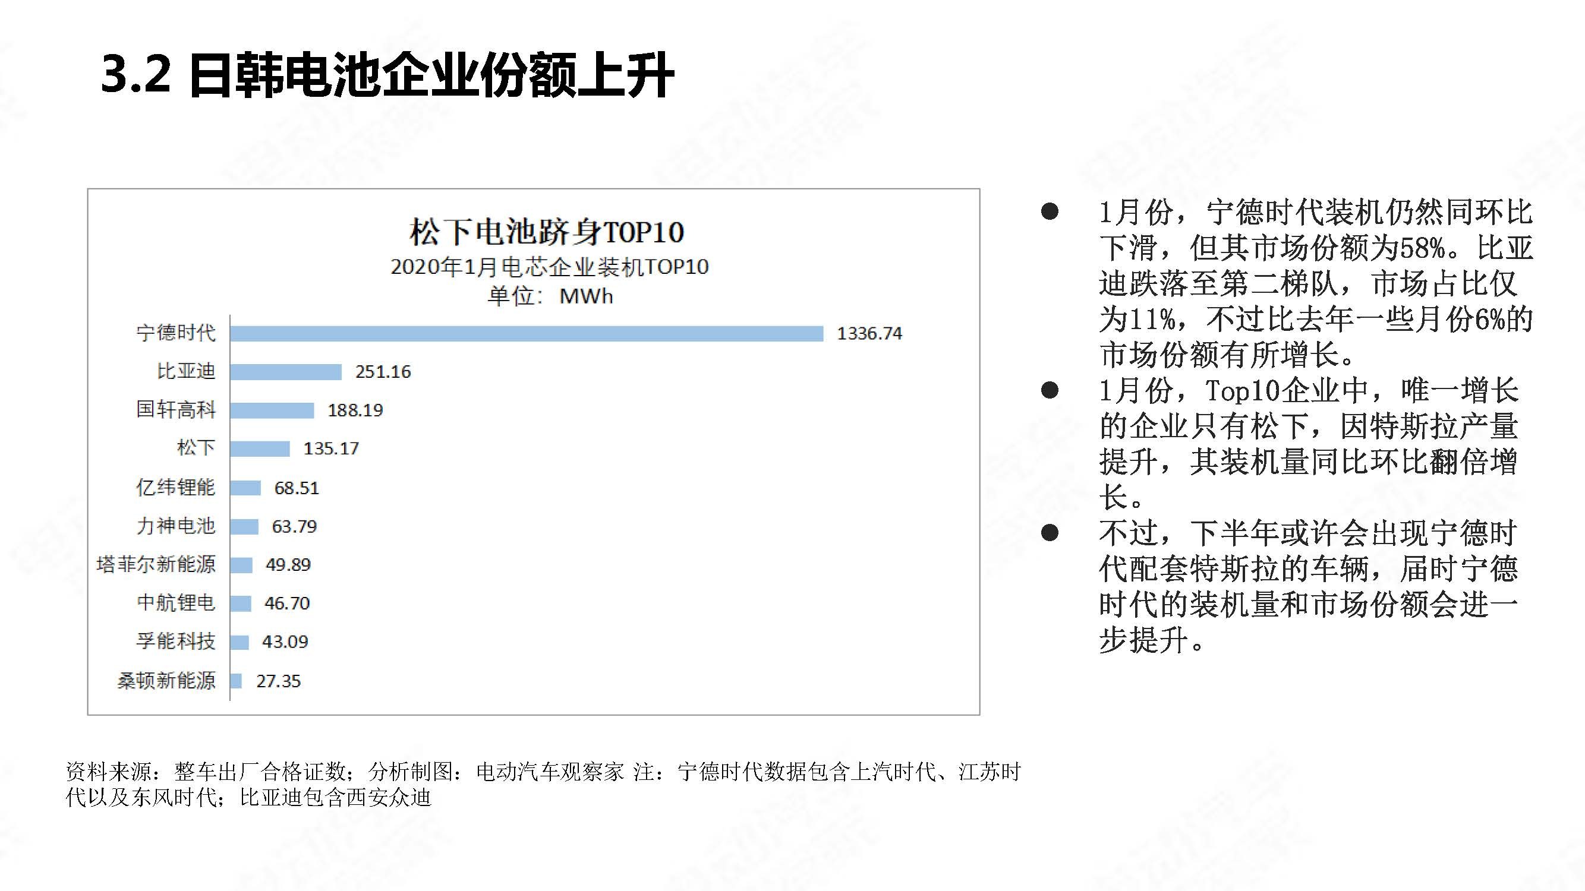The image size is (1585, 891).
Task: Click the data value 68.51
Action: (x=297, y=488)
